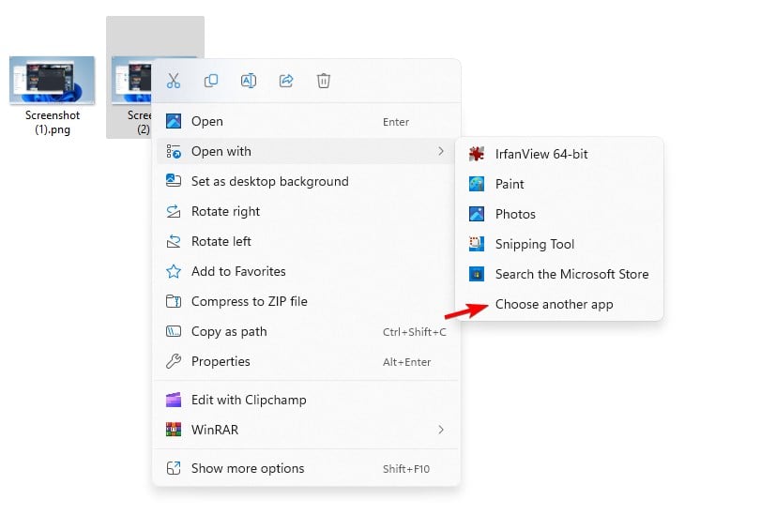This screenshot has width=761, height=530.
Task: Click the Alt+Enter shortcut hint
Action: [406, 362]
